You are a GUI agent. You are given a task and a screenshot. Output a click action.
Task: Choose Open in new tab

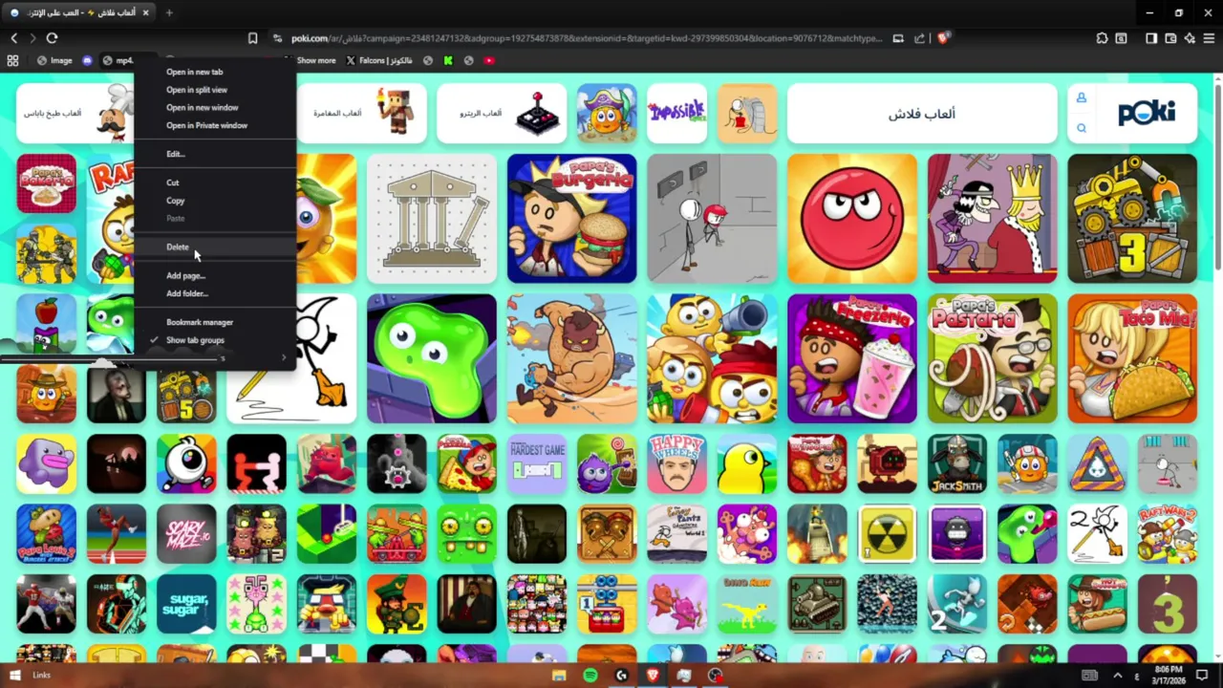click(215, 72)
